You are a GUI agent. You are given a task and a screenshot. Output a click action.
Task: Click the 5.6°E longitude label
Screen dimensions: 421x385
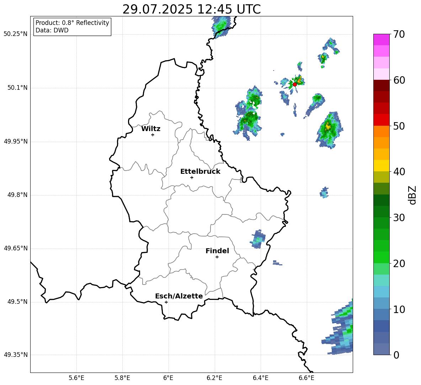click(x=76, y=378)
